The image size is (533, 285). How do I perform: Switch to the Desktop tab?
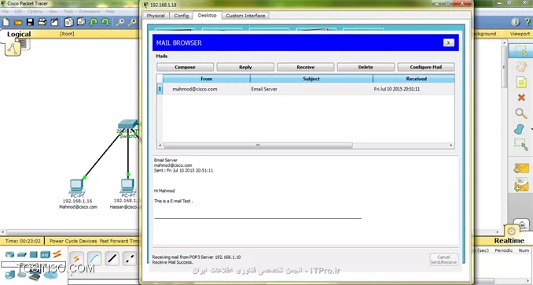[207, 15]
